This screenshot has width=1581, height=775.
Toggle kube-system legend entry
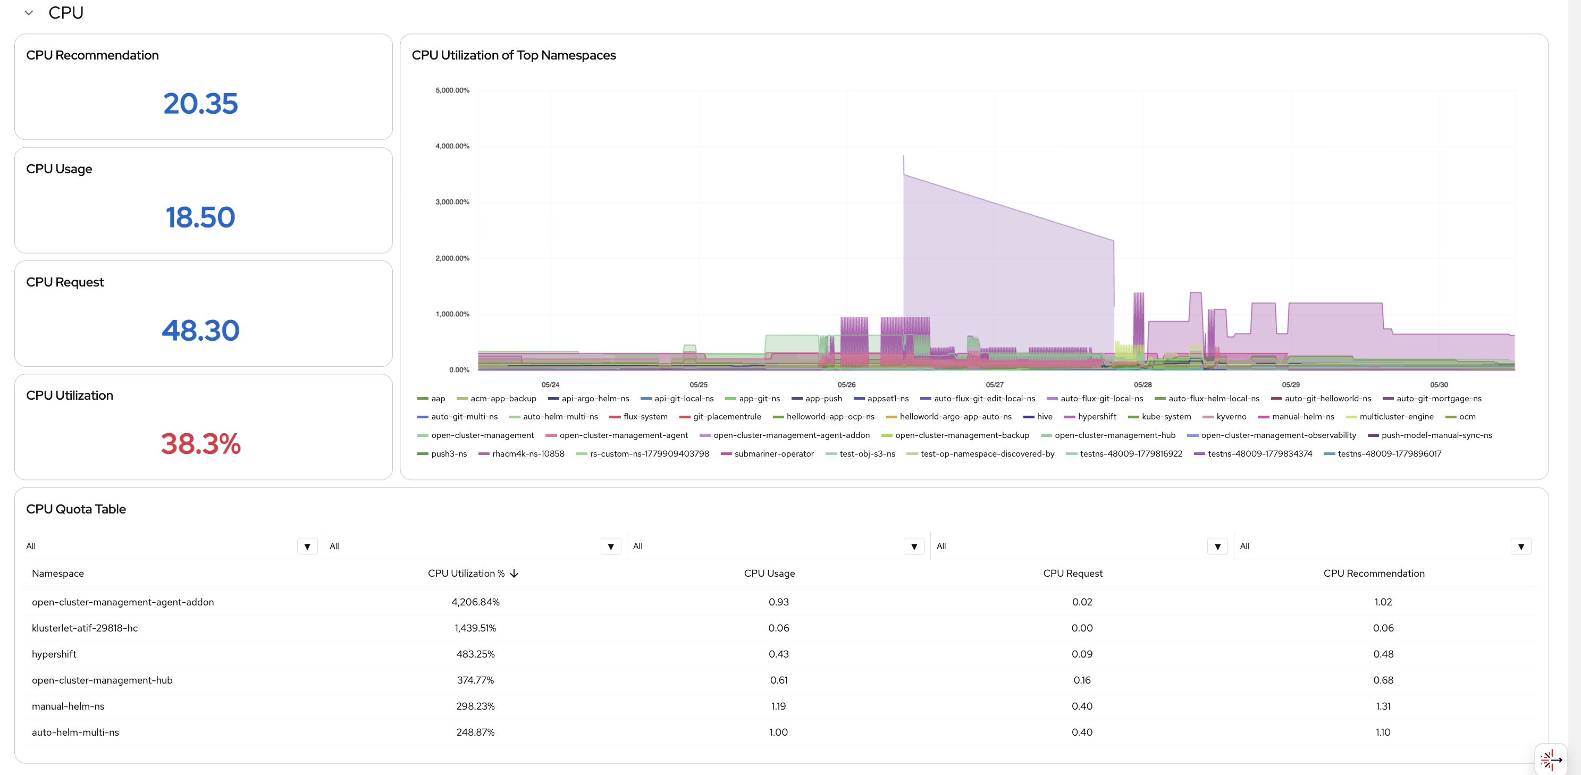[1159, 417]
